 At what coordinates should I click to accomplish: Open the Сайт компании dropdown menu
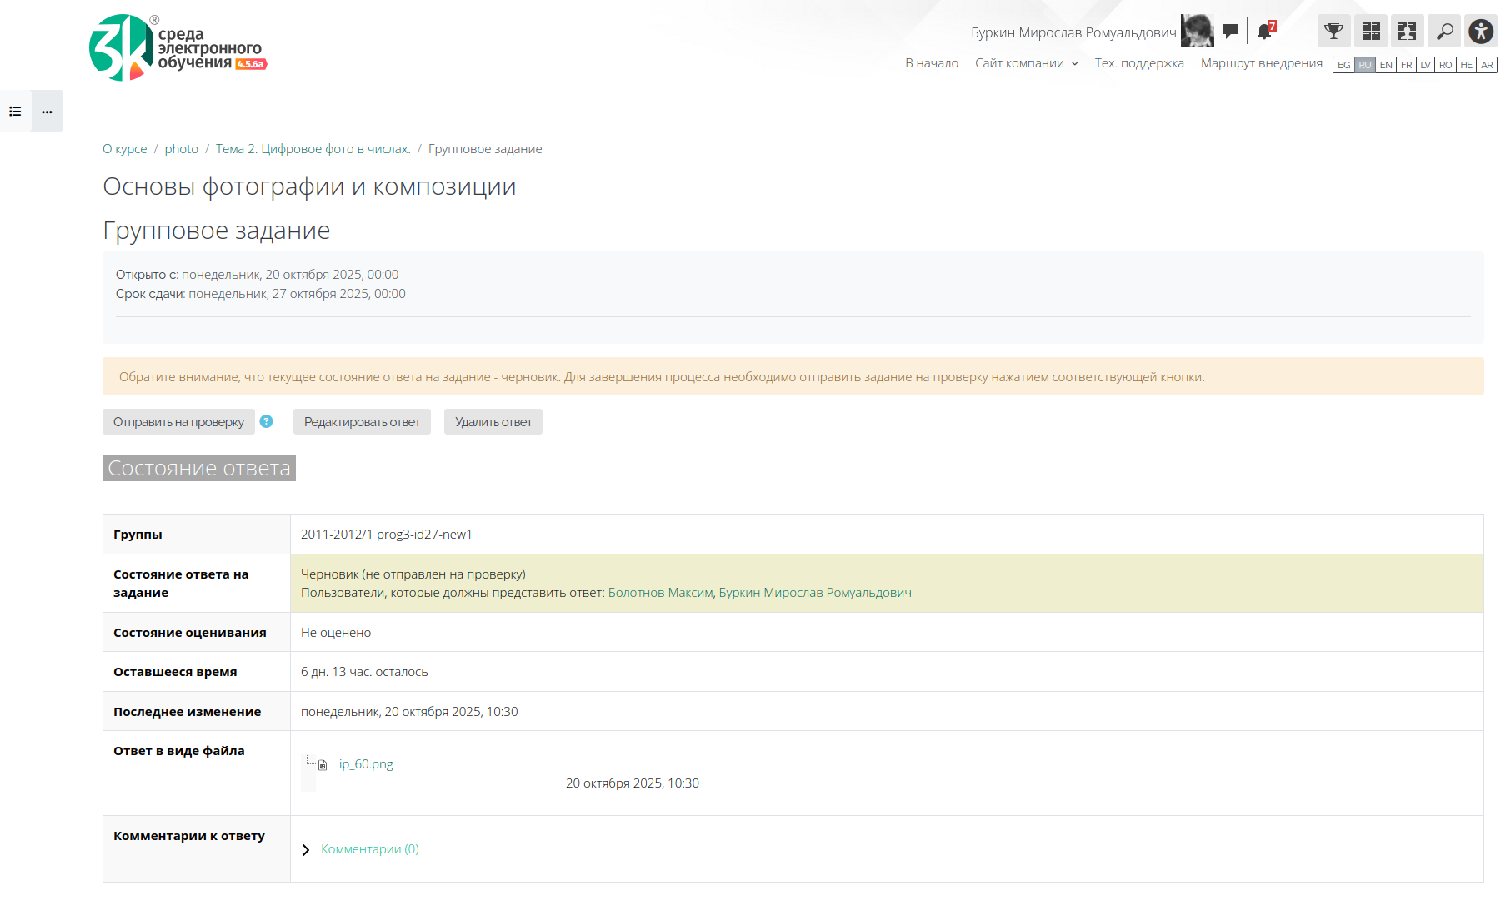coord(1026,63)
